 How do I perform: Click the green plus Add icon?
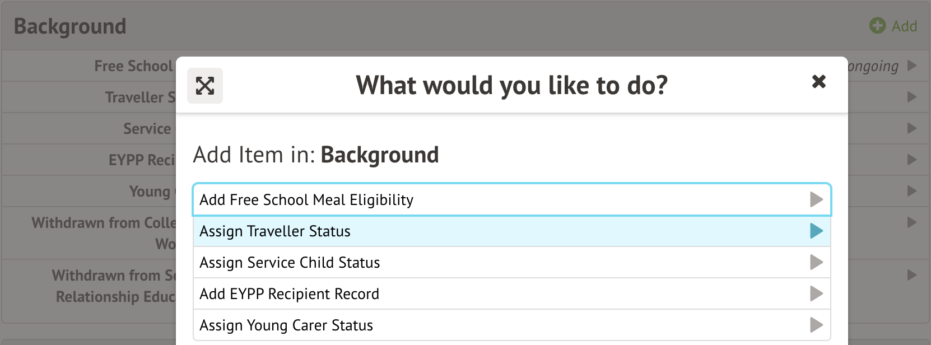877,26
